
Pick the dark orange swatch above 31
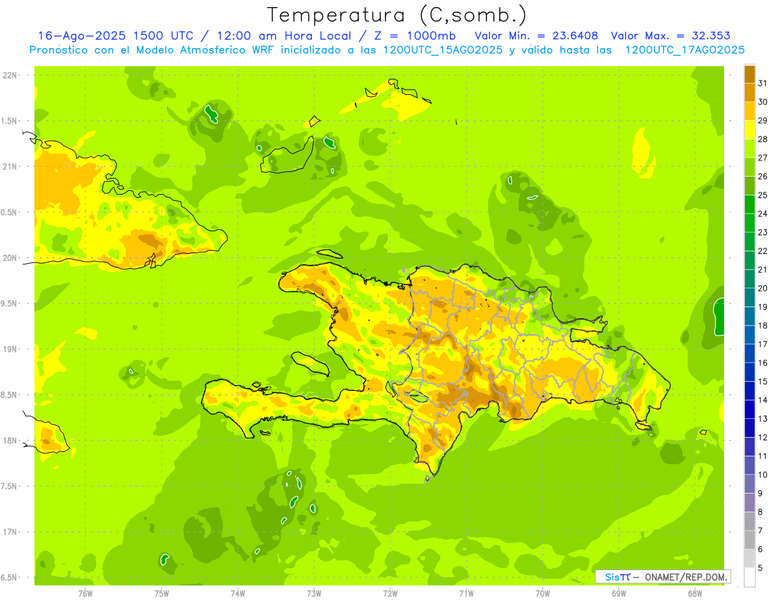point(749,74)
